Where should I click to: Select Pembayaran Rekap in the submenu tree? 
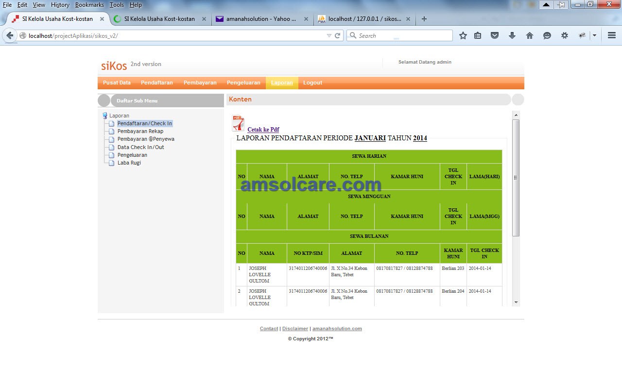coord(140,131)
